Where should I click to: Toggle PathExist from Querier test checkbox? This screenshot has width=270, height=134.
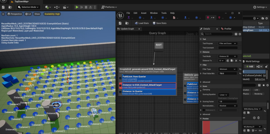click(x=120, y=78)
